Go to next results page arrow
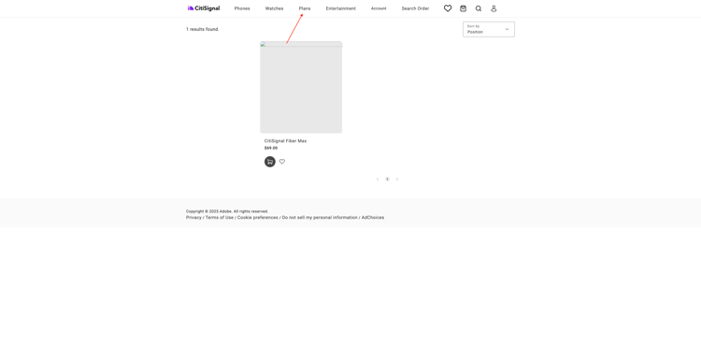Viewport: 701px width, 360px height. pyautogui.click(x=397, y=180)
